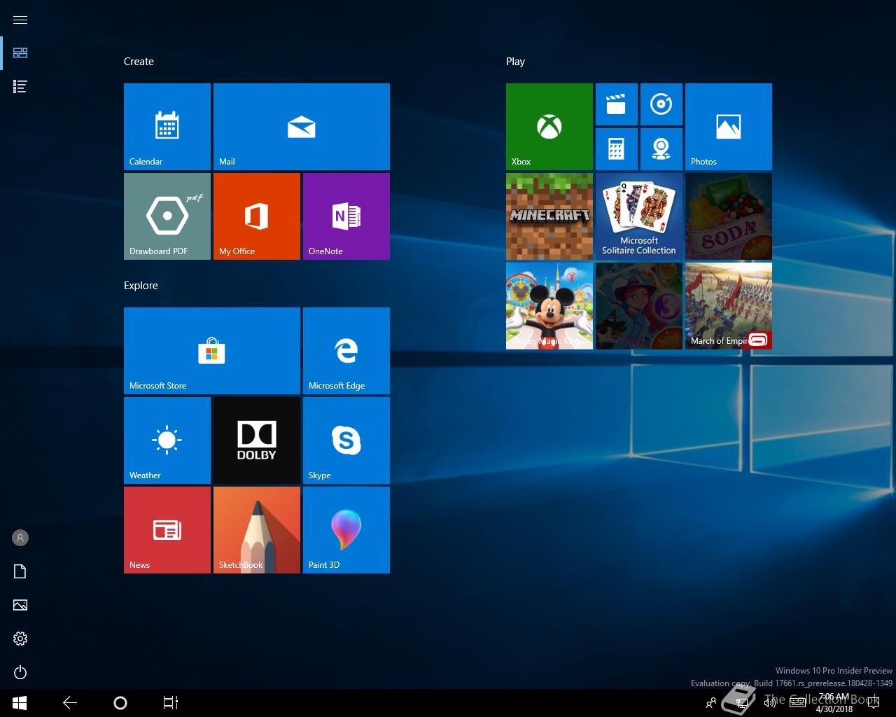Viewport: 896px width, 717px height.
Task: Launch the Xbox tile
Action: click(549, 127)
